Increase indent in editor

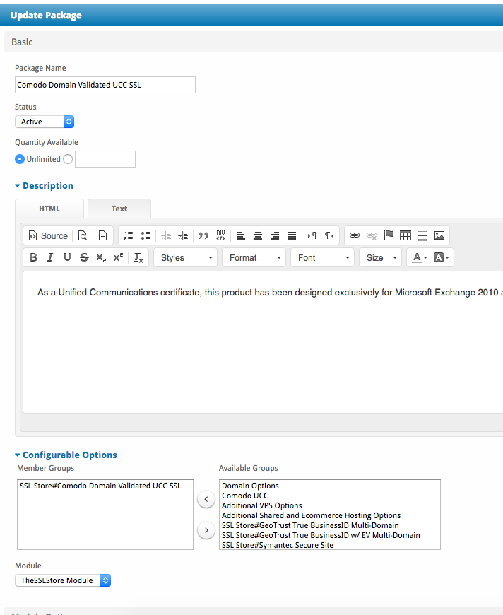tap(183, 235)
